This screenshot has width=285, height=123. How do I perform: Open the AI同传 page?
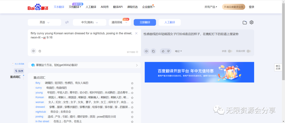[x=105, y=7]
